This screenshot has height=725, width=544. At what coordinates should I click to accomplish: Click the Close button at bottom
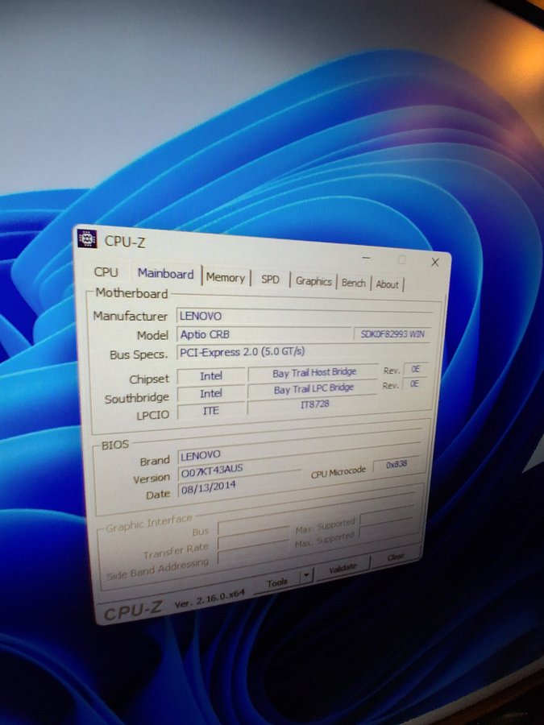(x=396, y=557)
